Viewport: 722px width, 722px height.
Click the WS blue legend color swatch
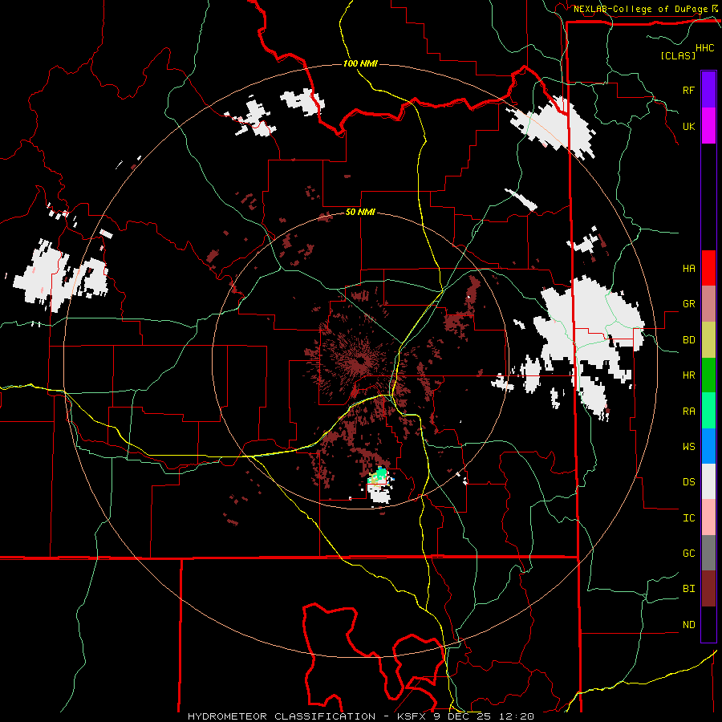(708, 446)
